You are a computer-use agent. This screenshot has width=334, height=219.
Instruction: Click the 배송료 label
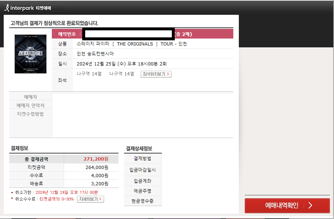point(36,183)
